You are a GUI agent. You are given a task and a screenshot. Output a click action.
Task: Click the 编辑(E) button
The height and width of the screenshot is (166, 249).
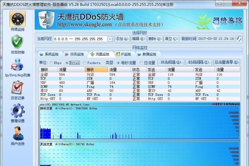pos(138,39)
